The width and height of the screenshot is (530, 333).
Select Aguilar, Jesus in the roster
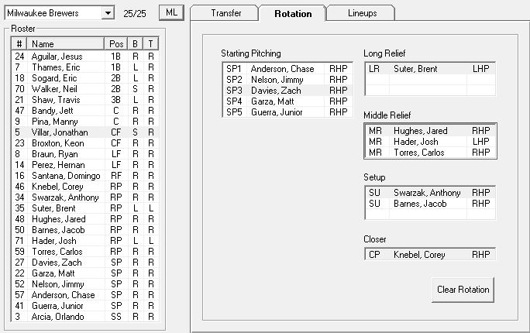[85, 57]
